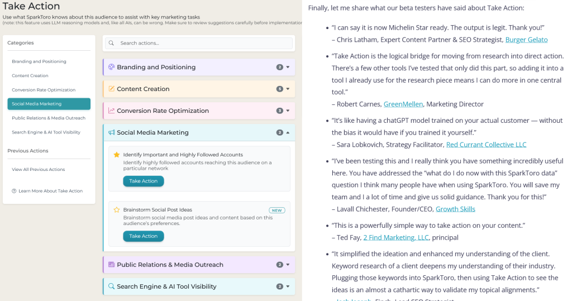Click the Social Media Marketing megaphone icon
Image resolution: width=572 pixels, height=301 pixels.
click(112, 133)
